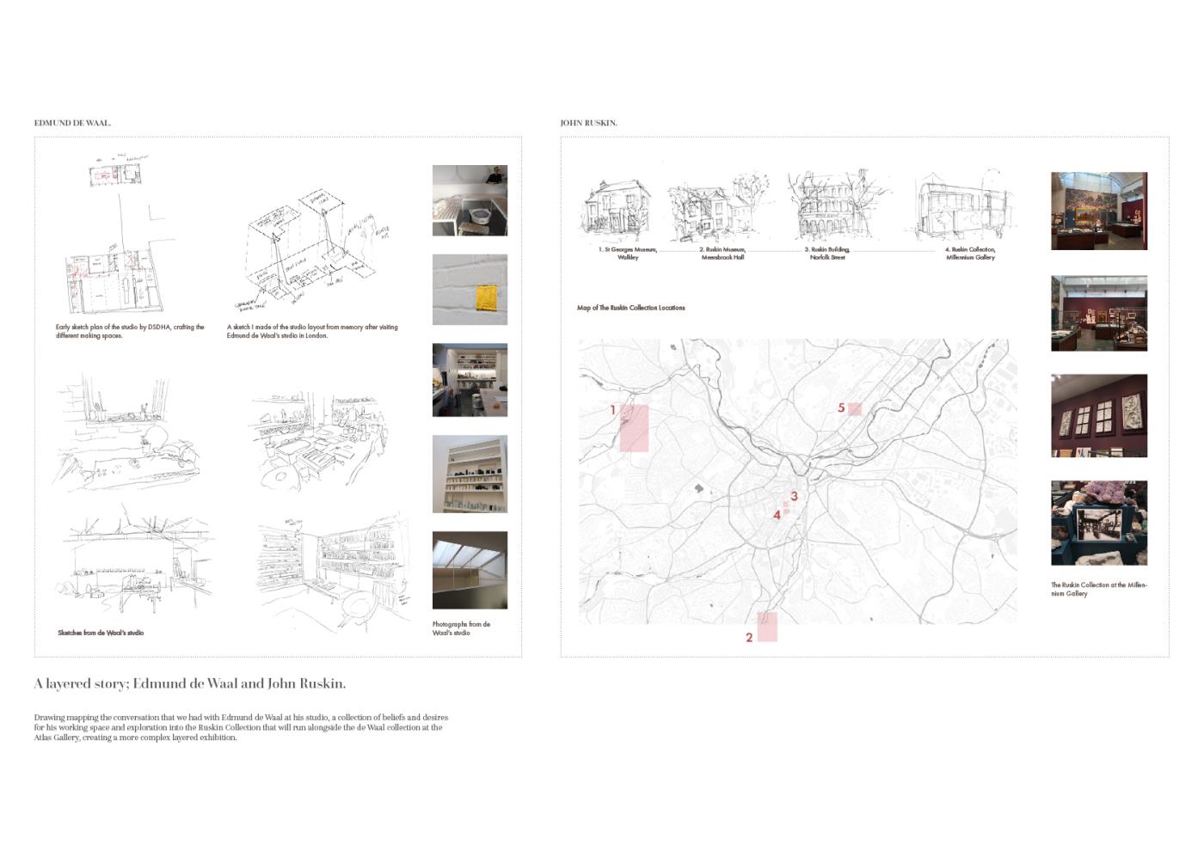Viewport: 1204px width, 851px height.
Task: Select the skylight photograph thumbnail
Action: coord(470,570)
